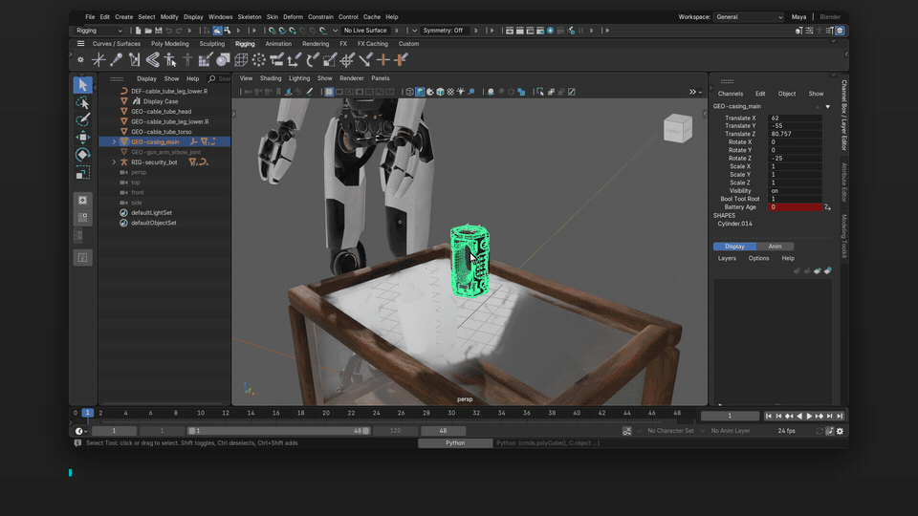
Task: Click the hamburger shelf menu icon
Action: click(80, 44)
